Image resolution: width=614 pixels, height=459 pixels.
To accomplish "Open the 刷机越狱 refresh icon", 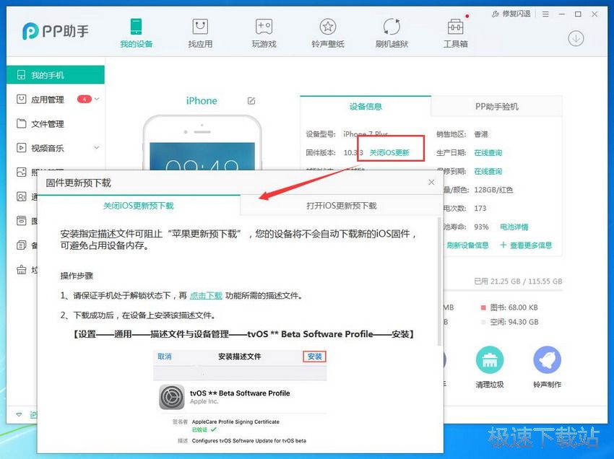I will pyautogui.click(x=392, y=33).
